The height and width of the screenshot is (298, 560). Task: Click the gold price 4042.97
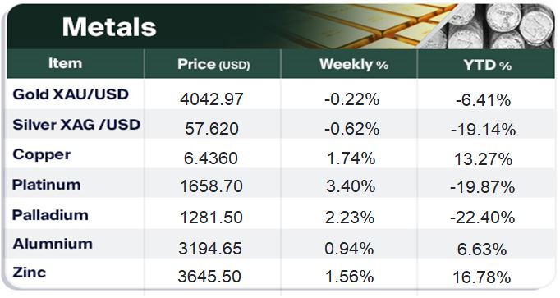[x=211, y=99]
